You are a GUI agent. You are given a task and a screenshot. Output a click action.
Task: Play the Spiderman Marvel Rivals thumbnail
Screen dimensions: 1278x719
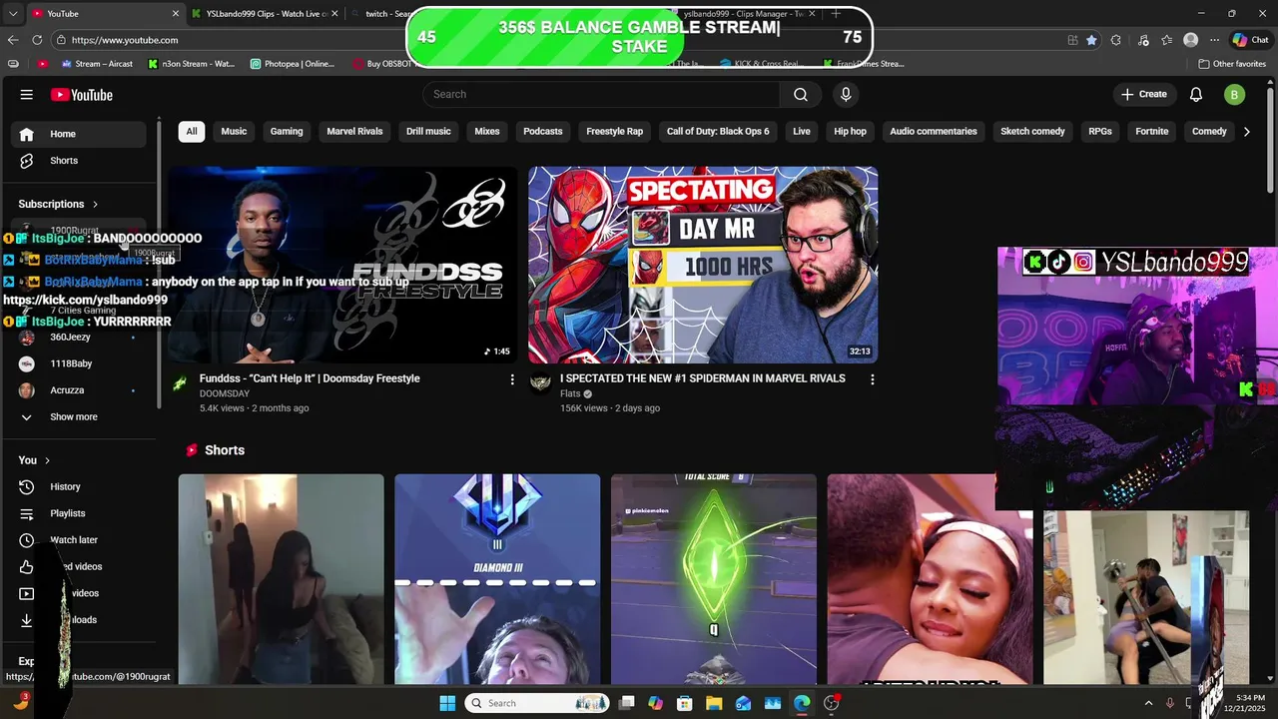[x=703, y=265]
